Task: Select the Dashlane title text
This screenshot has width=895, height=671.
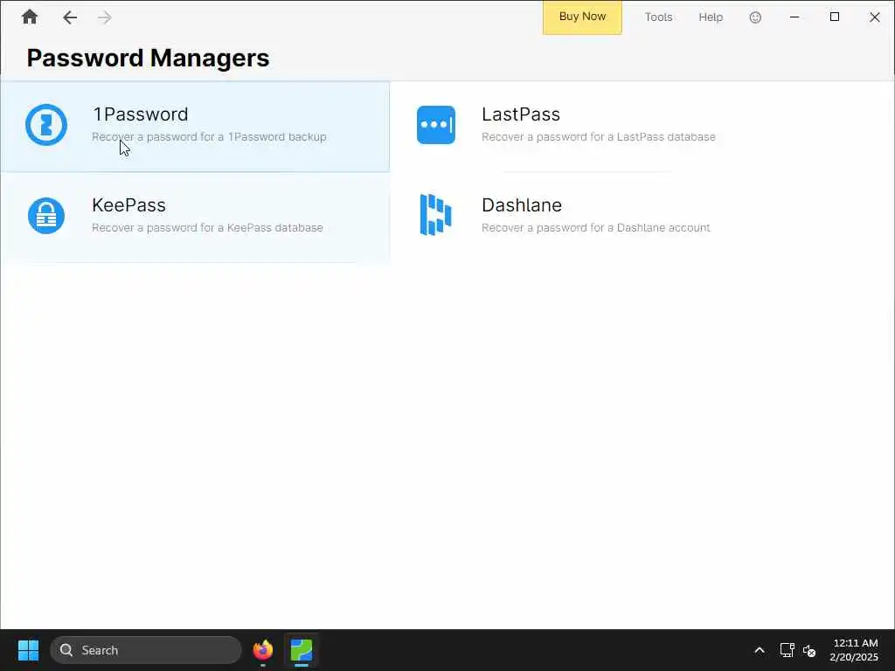Action: [522, 204]
